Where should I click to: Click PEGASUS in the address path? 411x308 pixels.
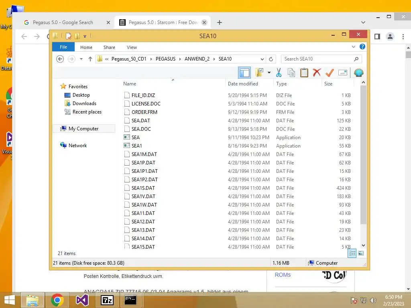165,59
